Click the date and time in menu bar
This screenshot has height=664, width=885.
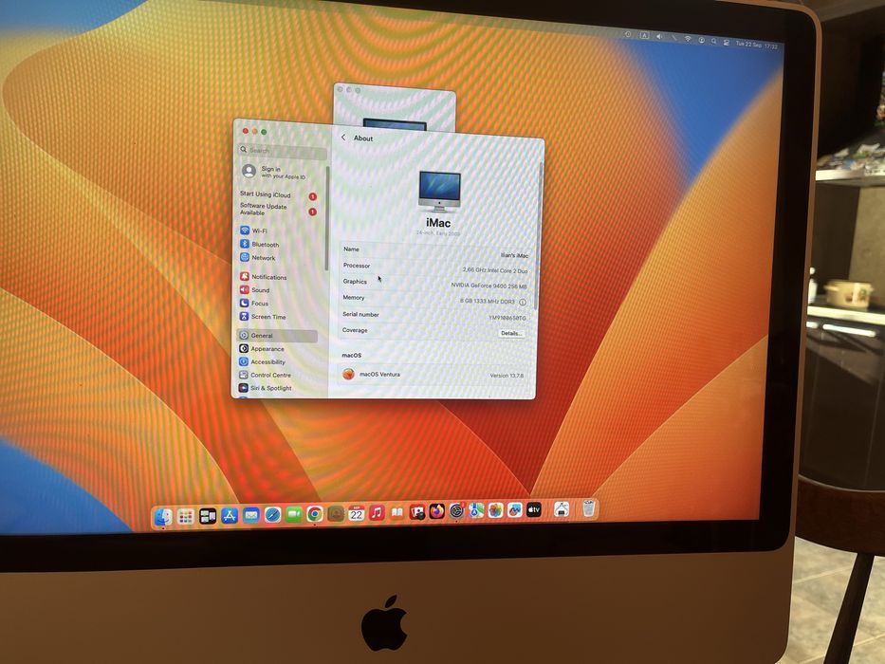tap(756, 46)
